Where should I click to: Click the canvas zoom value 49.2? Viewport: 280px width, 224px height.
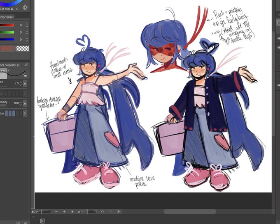tap(35, 212)
